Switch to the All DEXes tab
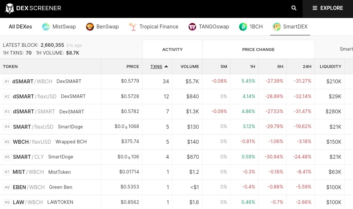Screen dimensions: 353x209 click(x=20, y=26)
